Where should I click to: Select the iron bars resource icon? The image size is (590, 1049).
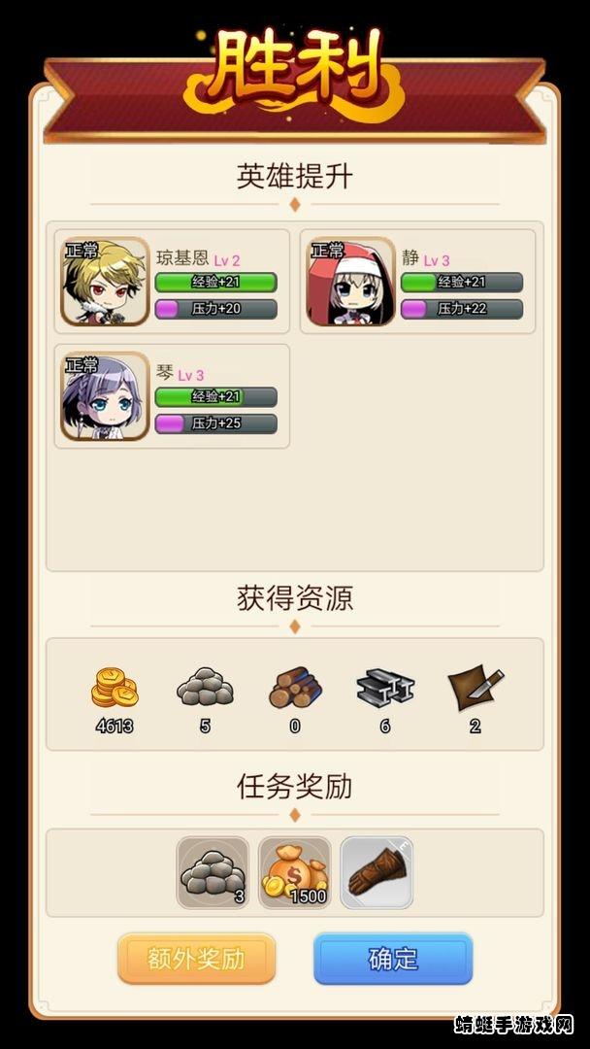[385, 689]
